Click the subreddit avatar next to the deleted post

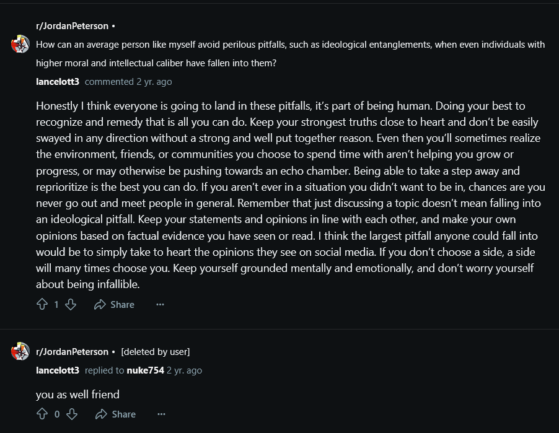tap(20, 351)
